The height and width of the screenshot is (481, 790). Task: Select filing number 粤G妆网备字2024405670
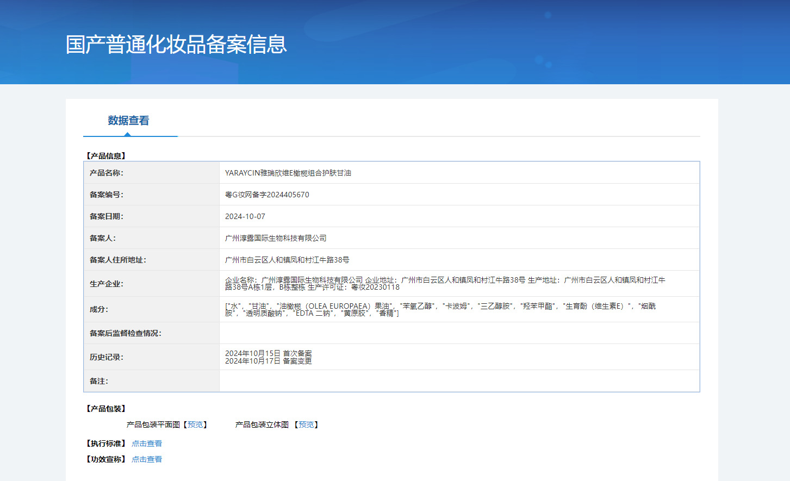point(267,195)
